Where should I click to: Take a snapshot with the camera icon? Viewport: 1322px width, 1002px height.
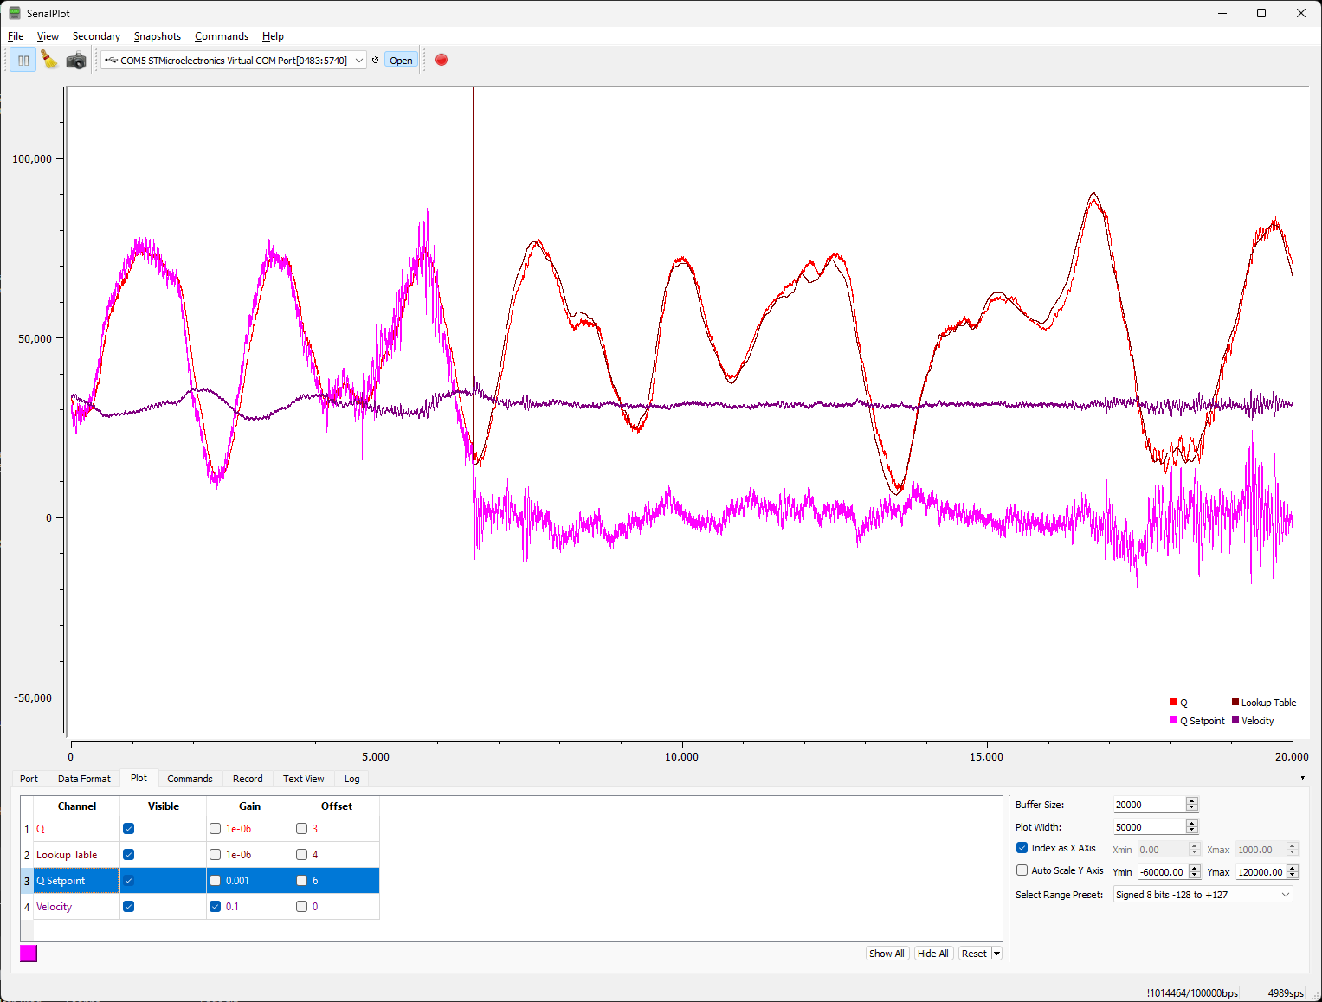point(76,60)
